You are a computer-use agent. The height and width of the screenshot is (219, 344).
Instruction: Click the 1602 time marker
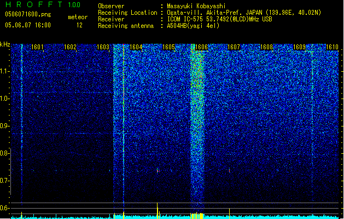[70, 47]
